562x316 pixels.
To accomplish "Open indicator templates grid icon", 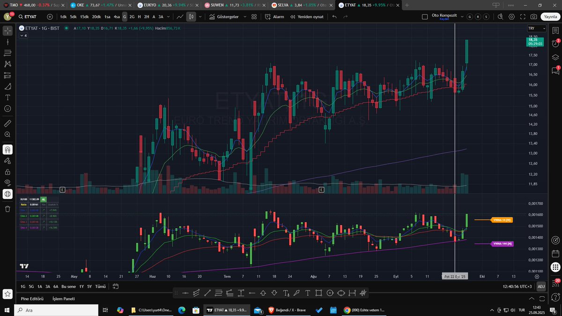I will [x=253, y=16].
